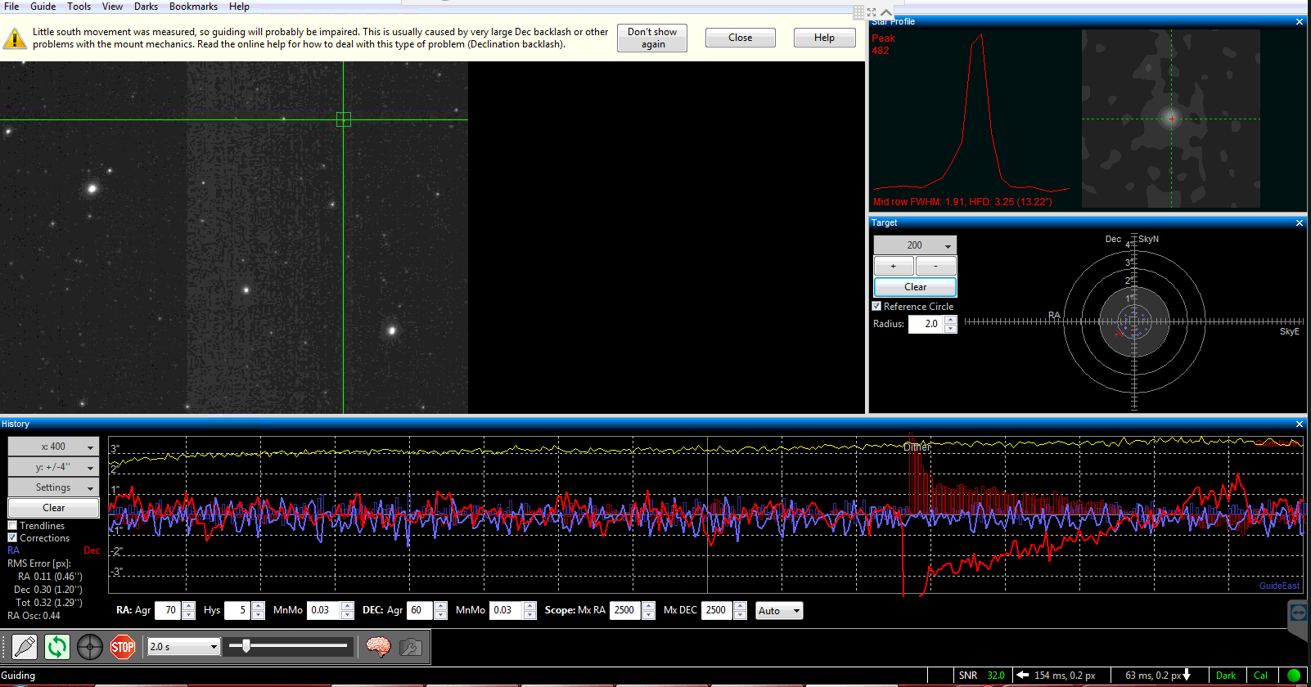This screenshot has height=687, width=1311.
Task: Increase reference circle Radius stepper
Action: coord(950,320)
